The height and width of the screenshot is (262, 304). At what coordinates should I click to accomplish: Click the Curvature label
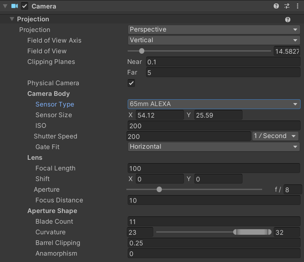tap(50, 232)
